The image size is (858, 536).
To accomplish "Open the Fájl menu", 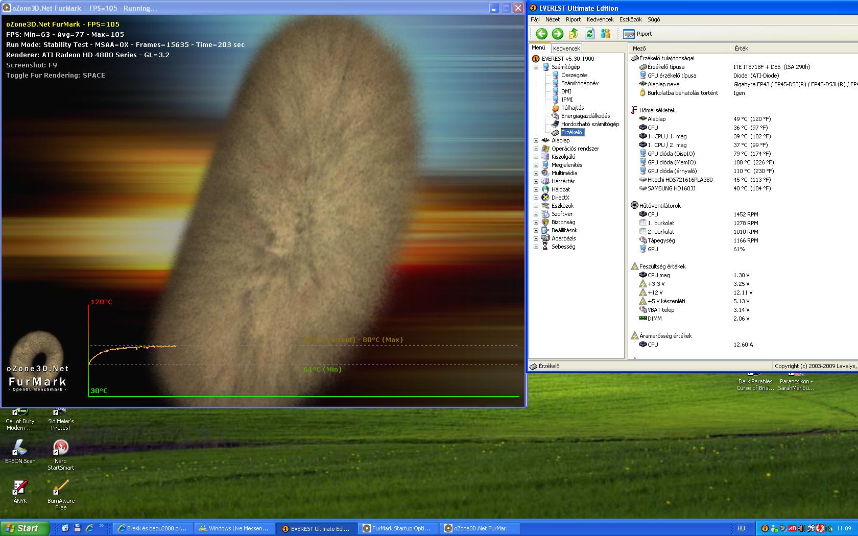I will tap(535, 19).
